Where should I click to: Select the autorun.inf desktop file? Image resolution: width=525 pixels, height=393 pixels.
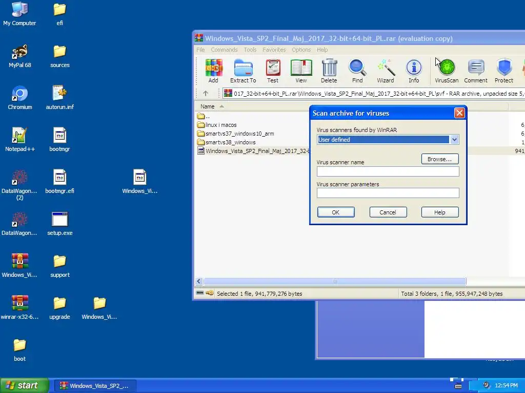point(59,98)
